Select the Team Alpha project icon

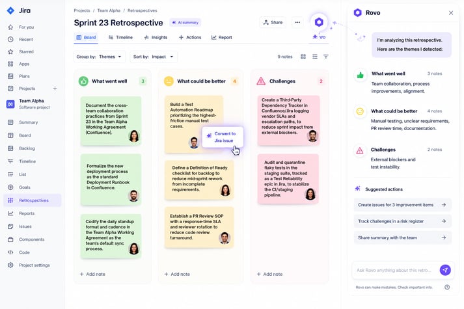pos(10,104)
